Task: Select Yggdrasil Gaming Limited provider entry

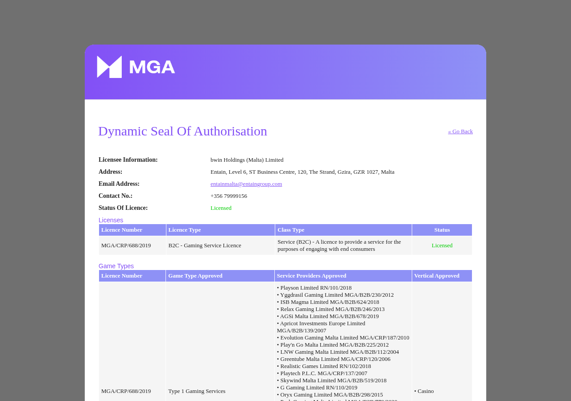Action: [335, 295]
